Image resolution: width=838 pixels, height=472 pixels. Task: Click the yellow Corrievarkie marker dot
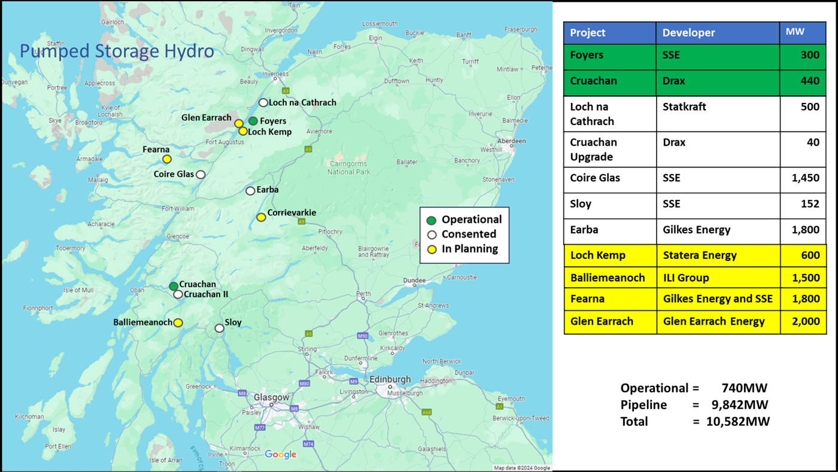click(261, 217)
